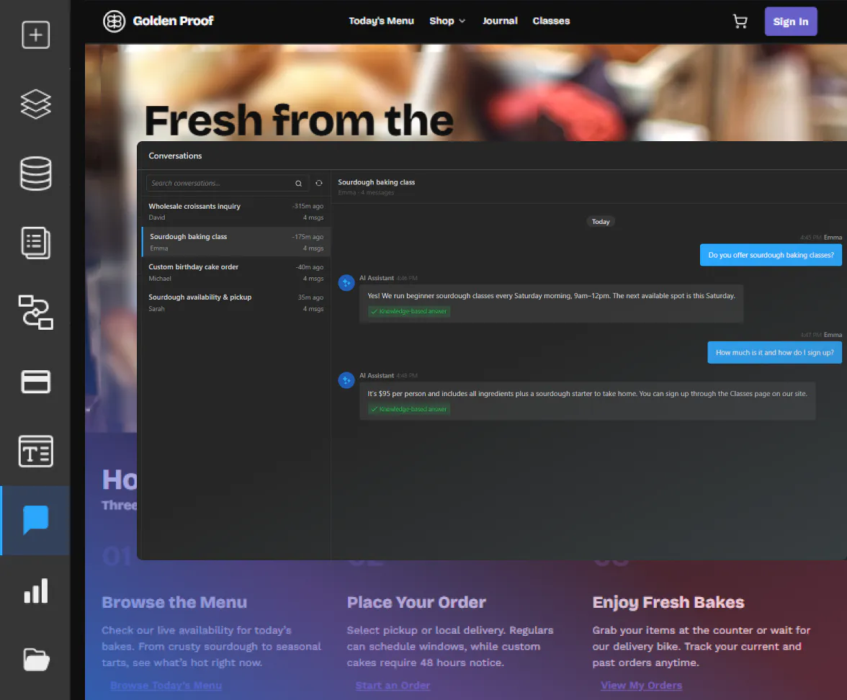Click the "Place Your Order" heading
This screenshot has height=700, width=847.
click(x=416, y=602)
